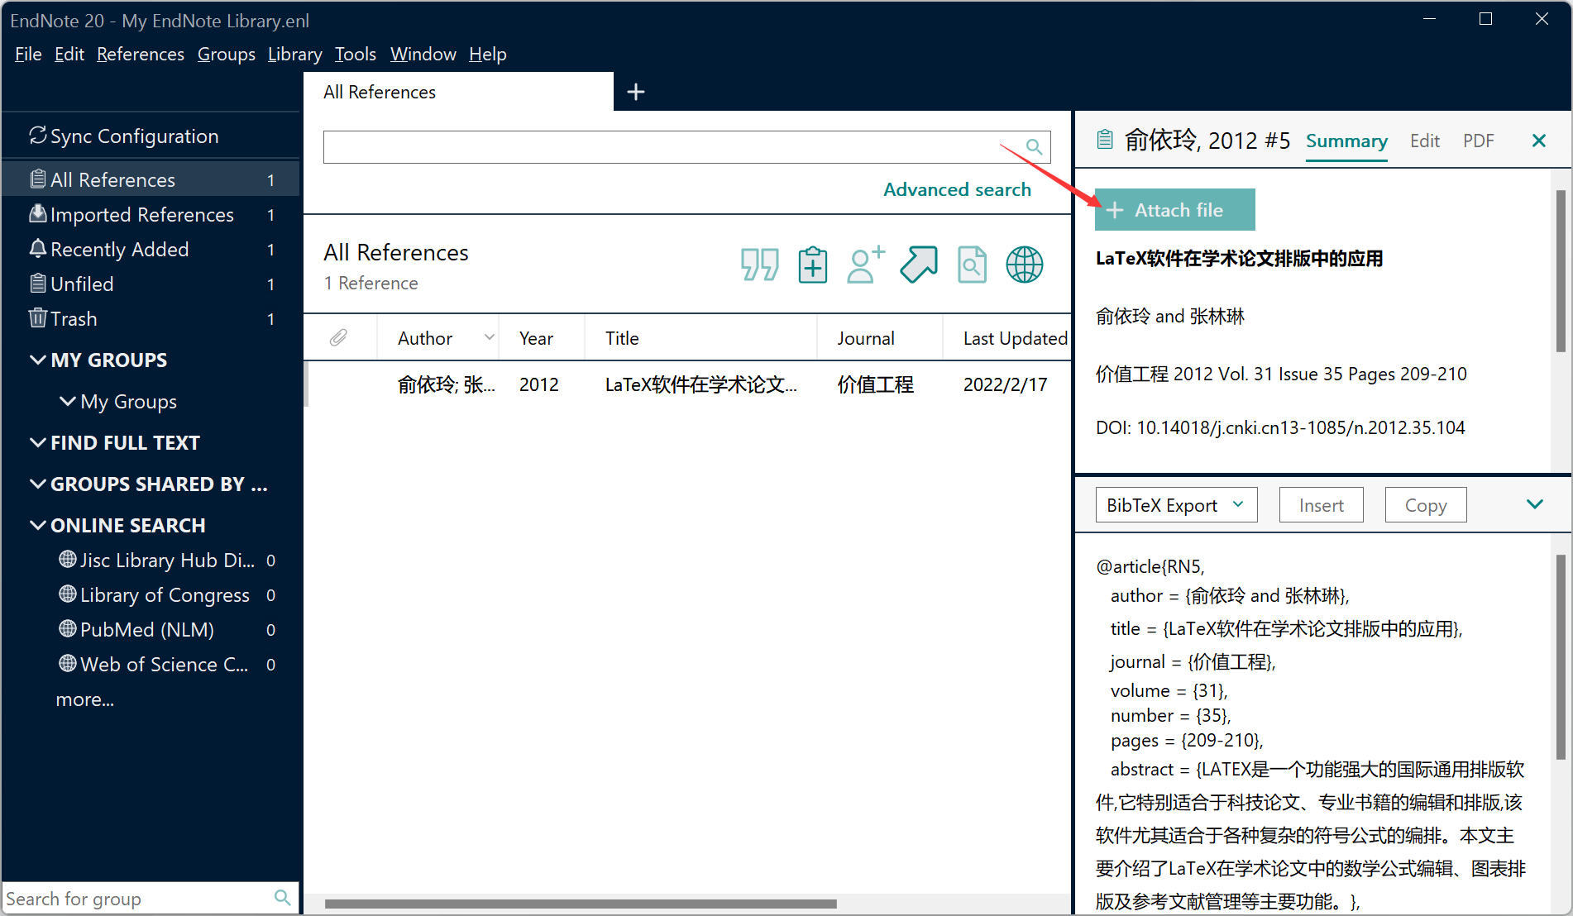This screenshot has height=916, width=1573.
Task: Click the Insert button
Action: pos(1322,505)
